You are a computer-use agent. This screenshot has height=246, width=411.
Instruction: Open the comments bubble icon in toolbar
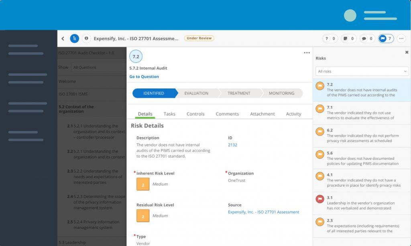pos(365,38)
